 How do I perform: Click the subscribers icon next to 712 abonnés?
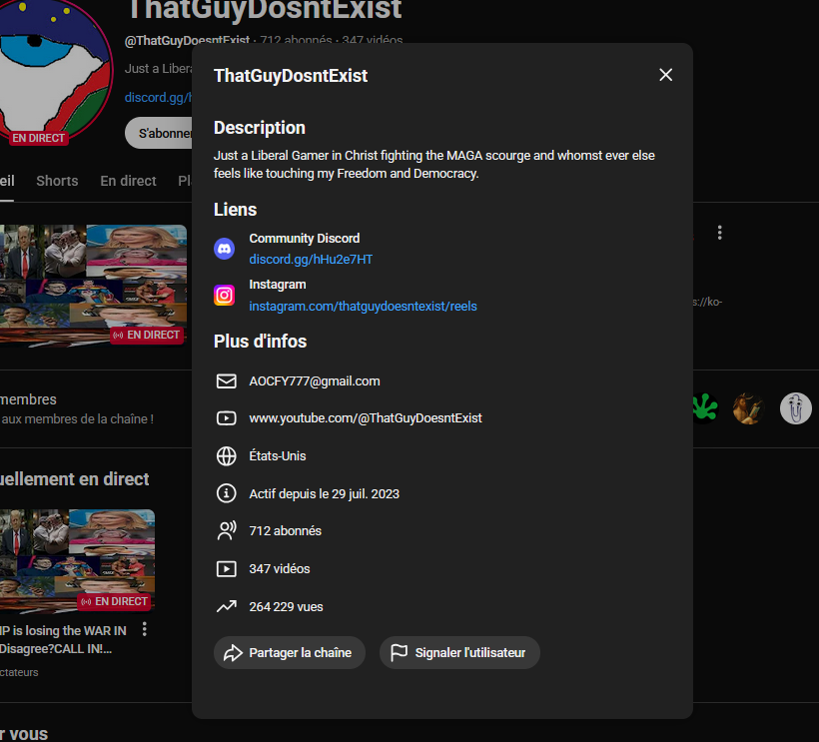pos(226,531)
